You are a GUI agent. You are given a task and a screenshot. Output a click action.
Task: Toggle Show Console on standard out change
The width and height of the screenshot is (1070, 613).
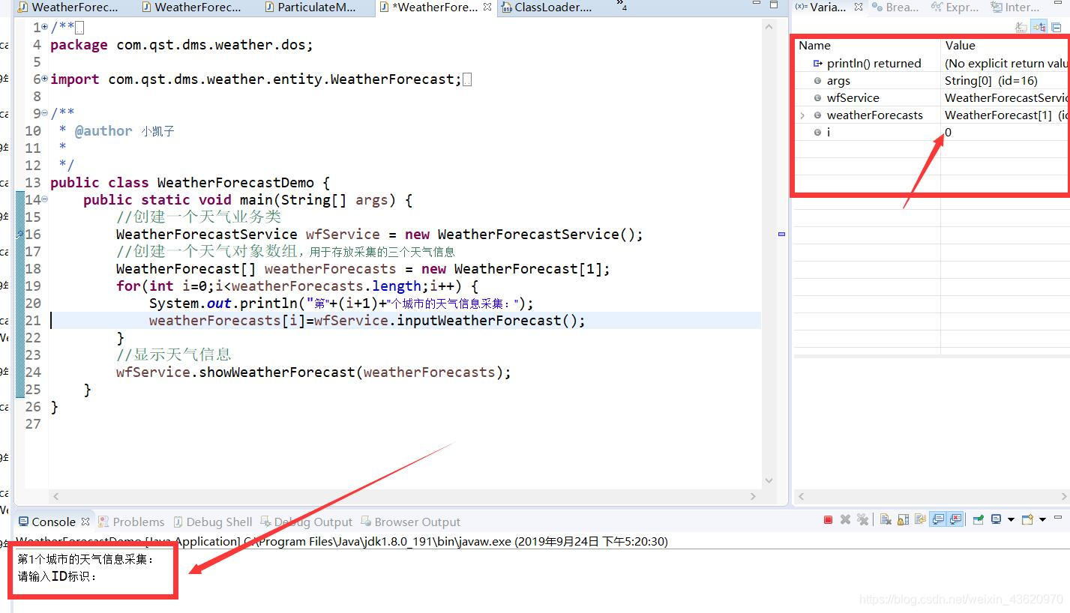click(x=938, y=519)
